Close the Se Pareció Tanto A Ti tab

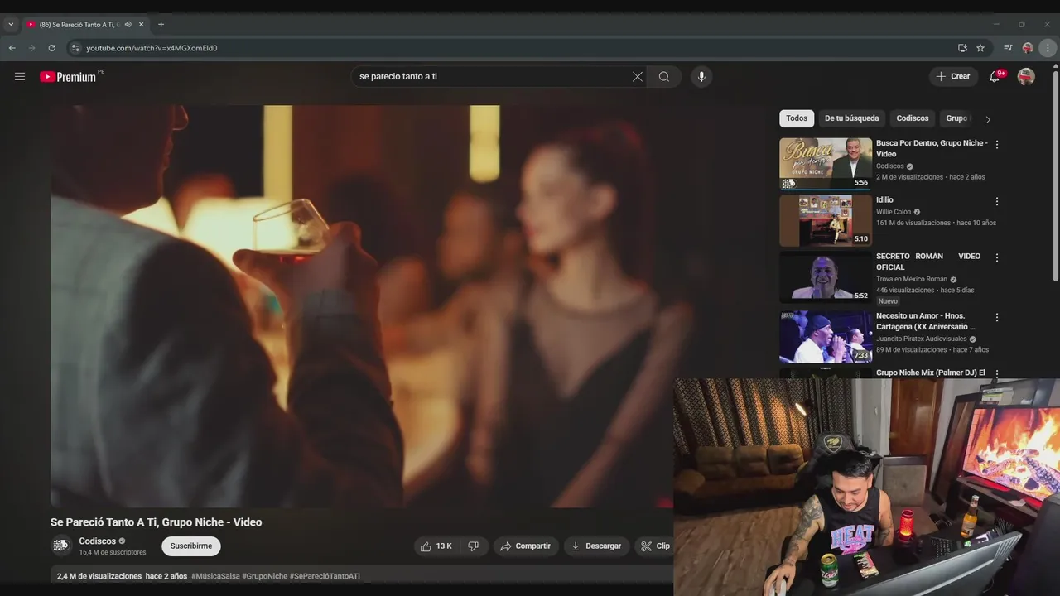click(x=142, y=25)
